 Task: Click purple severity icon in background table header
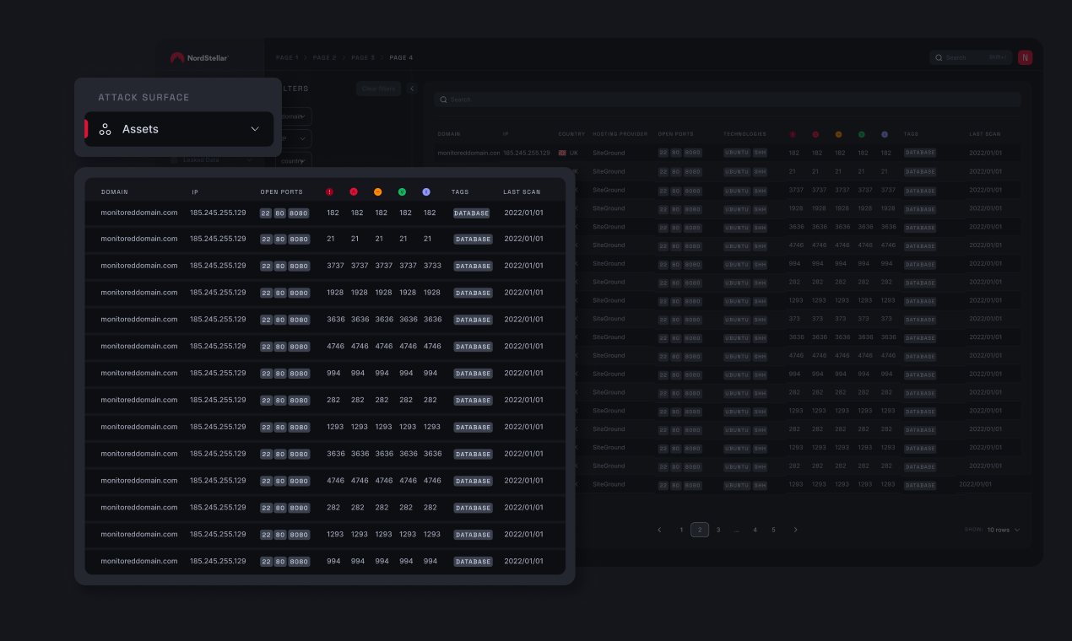tap(885, 134)
